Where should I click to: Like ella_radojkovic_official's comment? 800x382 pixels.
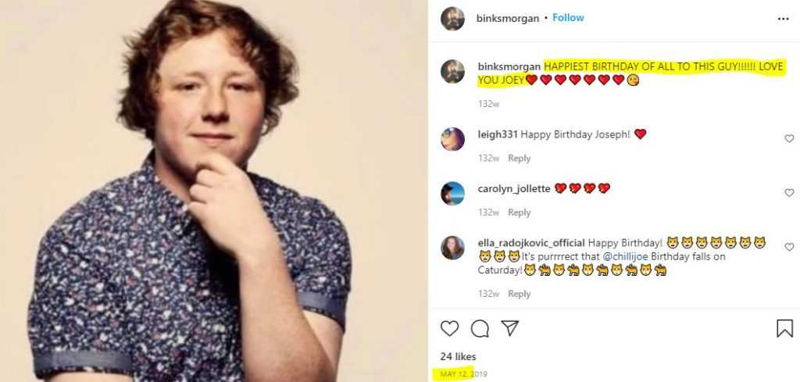click(x=789, y=247)
